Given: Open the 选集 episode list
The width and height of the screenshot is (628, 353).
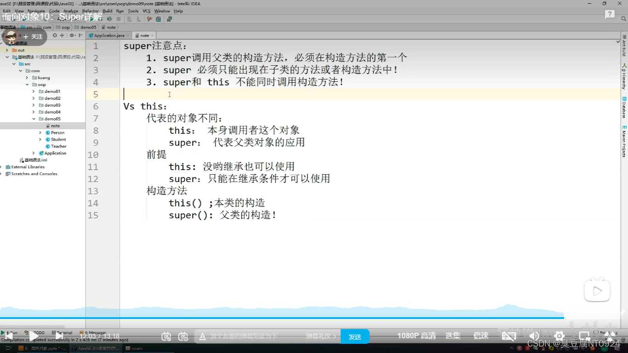Looking at the screenshot, I should tap(453, 336).
